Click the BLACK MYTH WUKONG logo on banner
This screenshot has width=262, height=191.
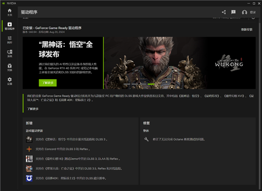click(x=229, y=63)
